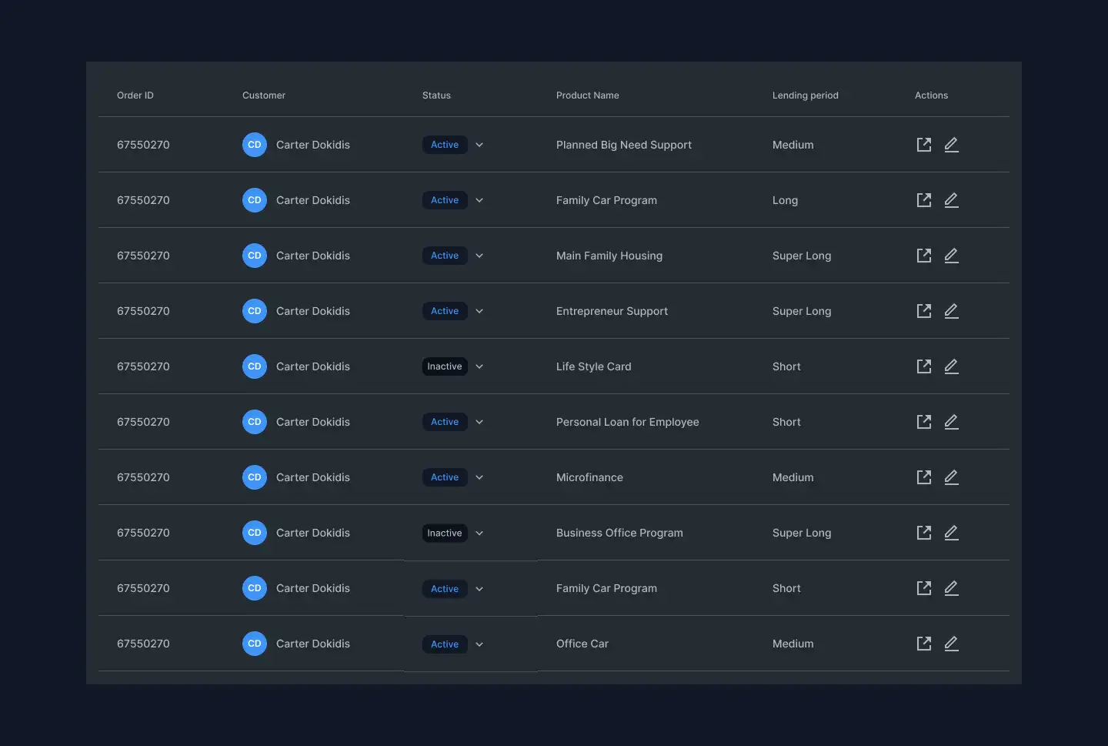Select 'Office Car' product name

click(x=582, y=644)
